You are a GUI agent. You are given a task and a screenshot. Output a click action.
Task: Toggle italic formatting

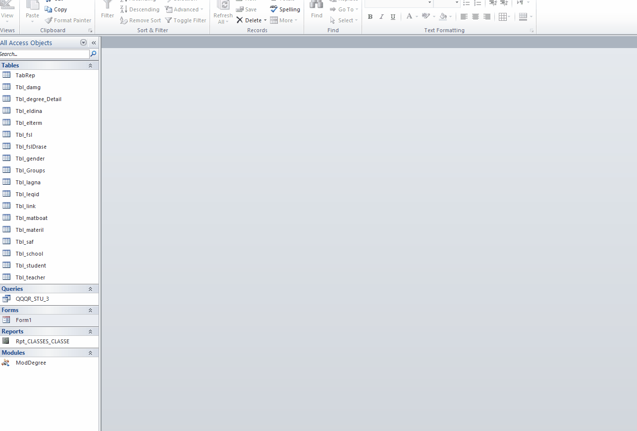(381, 17)
